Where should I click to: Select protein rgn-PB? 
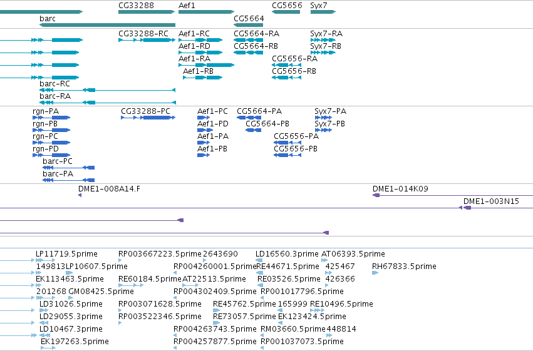click(x=51, y=130)
